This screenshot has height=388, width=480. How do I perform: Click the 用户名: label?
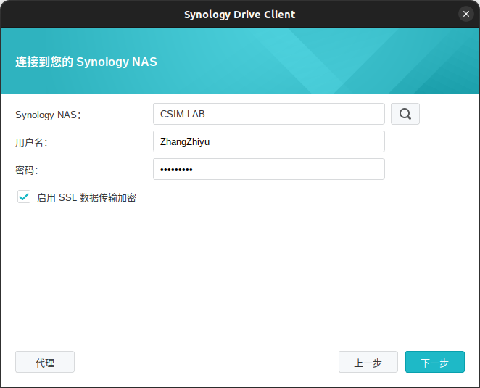31,142
